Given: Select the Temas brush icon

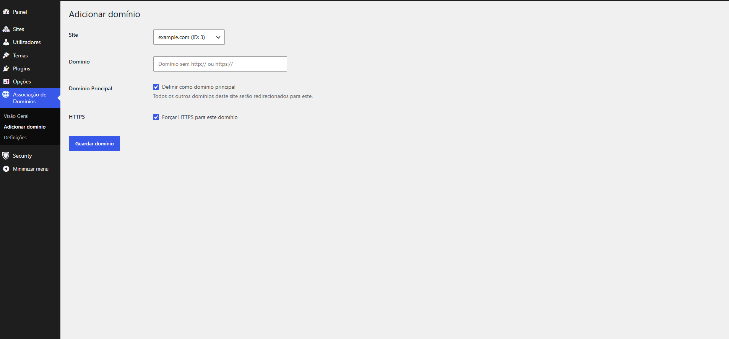Looking at the screenshot, I should 6,55.
